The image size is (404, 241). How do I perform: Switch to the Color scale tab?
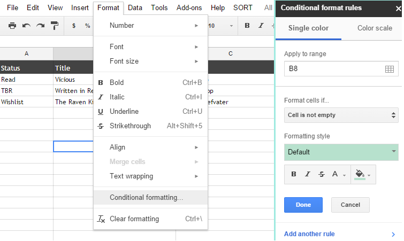point(375,28)
